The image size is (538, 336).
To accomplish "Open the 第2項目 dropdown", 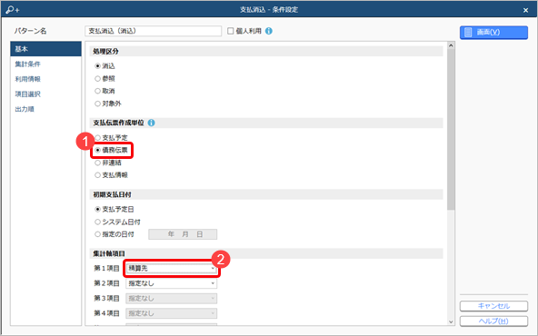I will (x=171, y=283).
